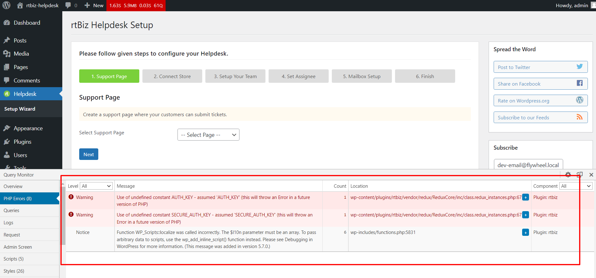Open the Select Page dropdown
This screenshot has height=278, width=596.
click(x=208, y=135)
